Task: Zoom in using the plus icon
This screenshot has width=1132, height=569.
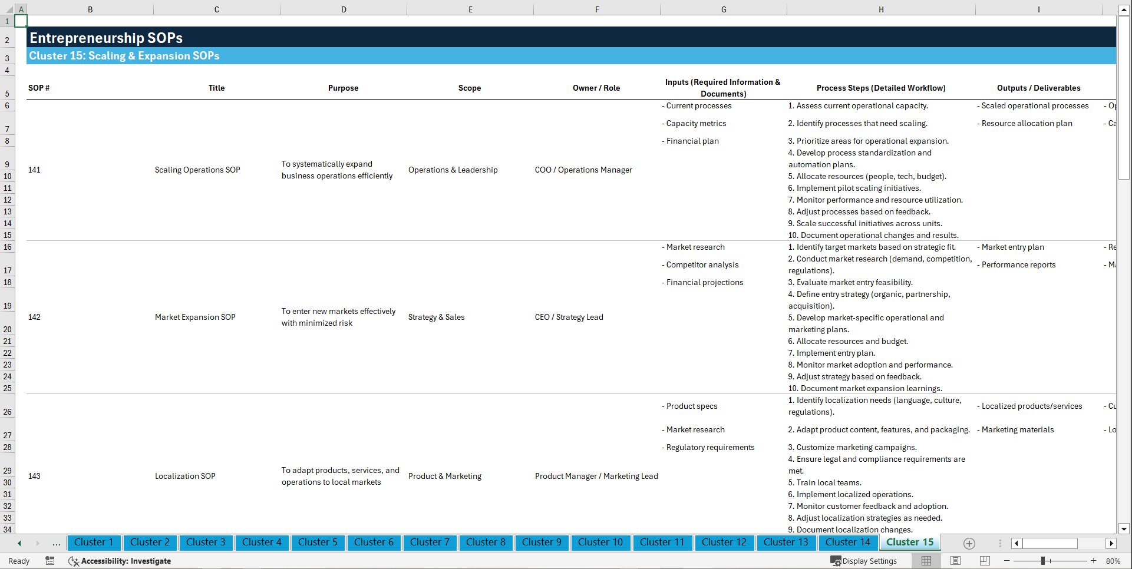Action: coord(1094,561)
